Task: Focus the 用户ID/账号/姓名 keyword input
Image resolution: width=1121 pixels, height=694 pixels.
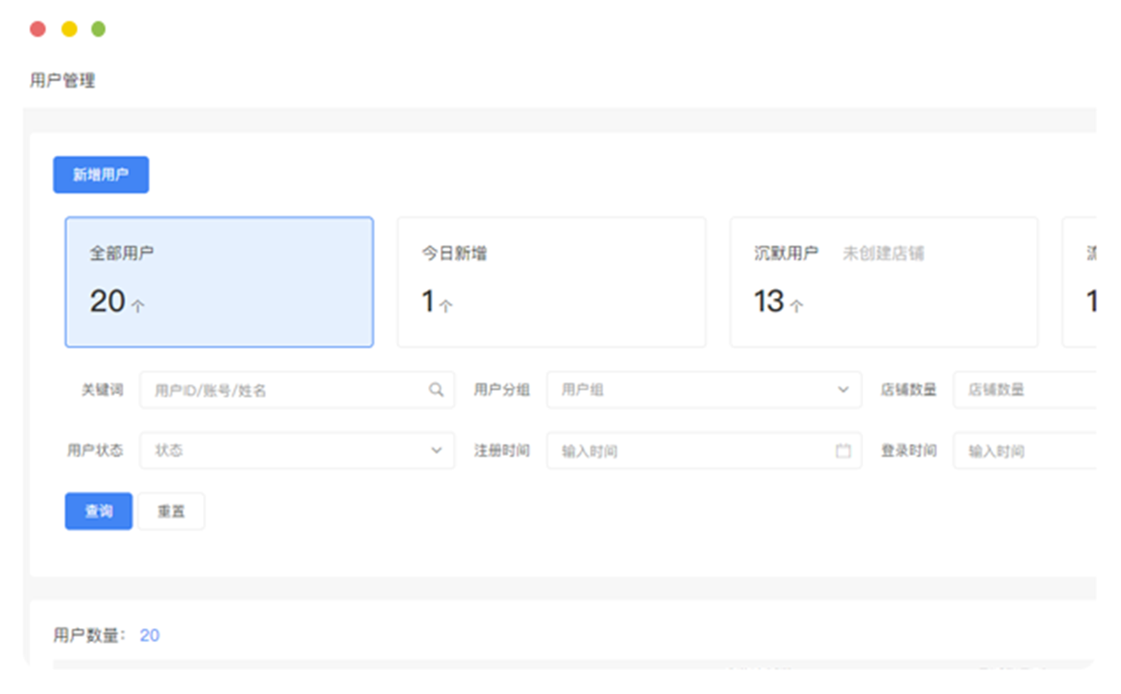Action: click(286, 390)
